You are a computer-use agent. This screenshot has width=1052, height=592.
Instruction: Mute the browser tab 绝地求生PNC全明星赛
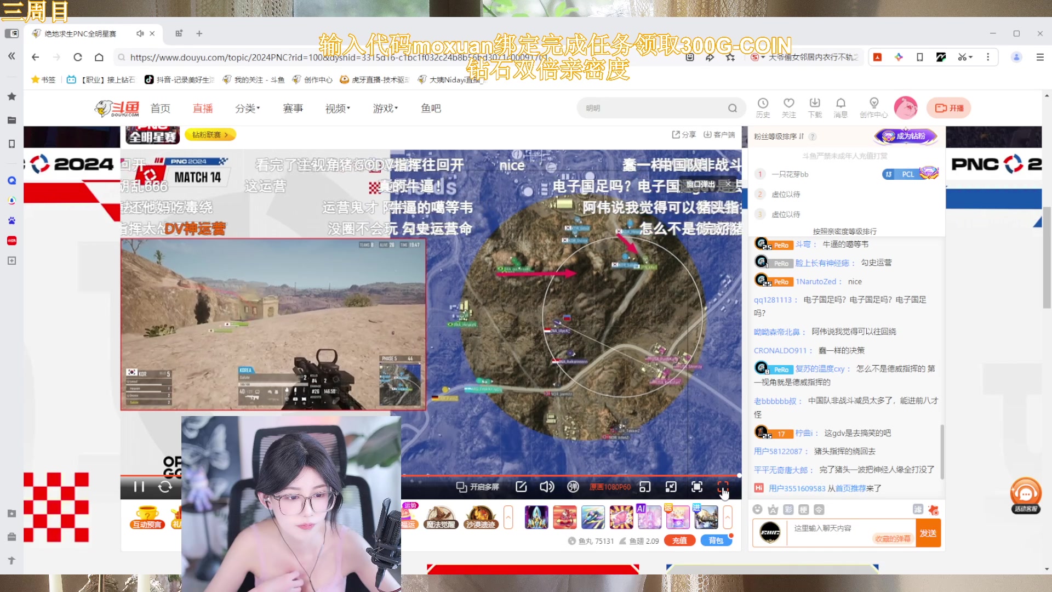click(140, 33)
